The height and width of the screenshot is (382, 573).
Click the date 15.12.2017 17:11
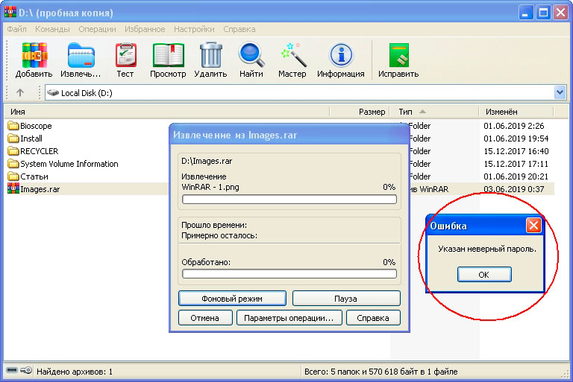[x=516, y=164]
